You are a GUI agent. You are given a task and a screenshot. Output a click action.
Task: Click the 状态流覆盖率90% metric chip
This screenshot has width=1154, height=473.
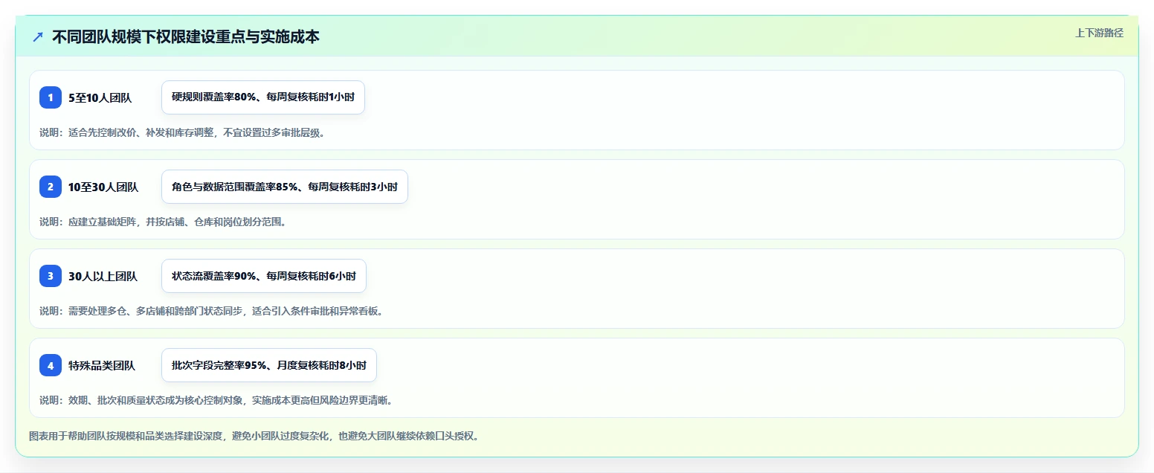264,276
